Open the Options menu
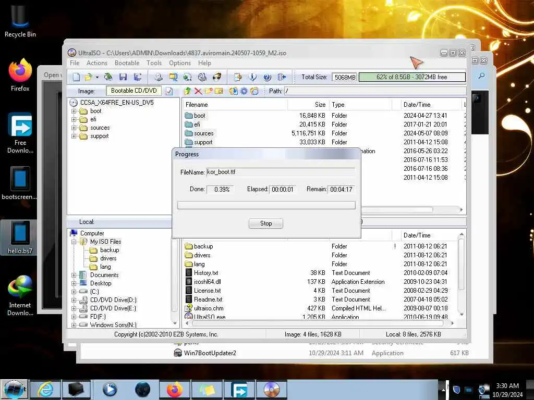 (180, 63)
